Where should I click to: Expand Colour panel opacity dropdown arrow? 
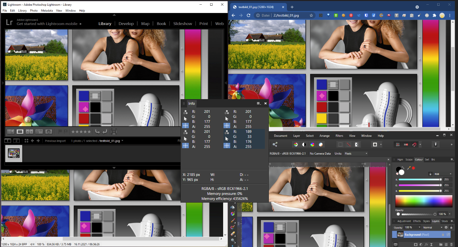(450, 214)
